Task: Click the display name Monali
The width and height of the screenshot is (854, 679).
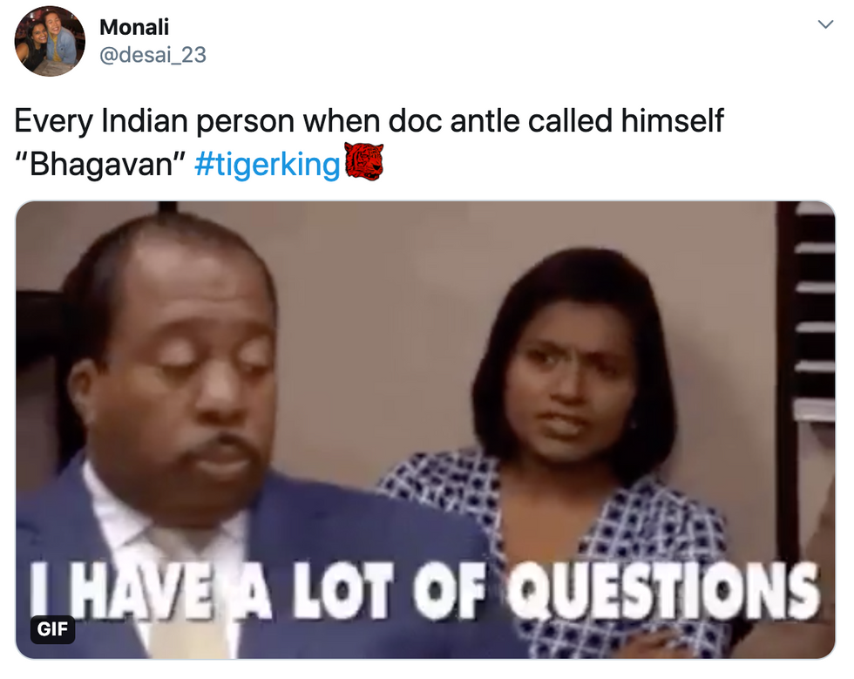Action: pos(134,27)
